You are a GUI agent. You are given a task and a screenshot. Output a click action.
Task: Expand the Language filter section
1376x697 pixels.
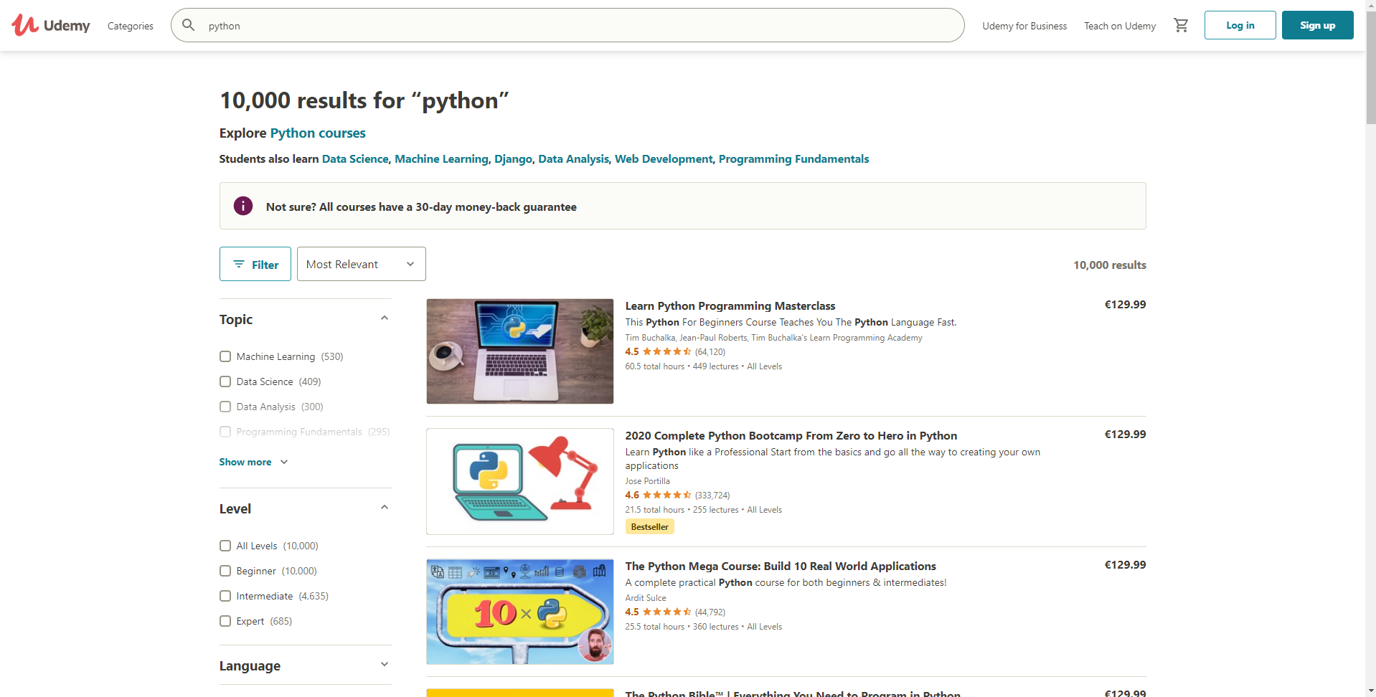(385, 665)
